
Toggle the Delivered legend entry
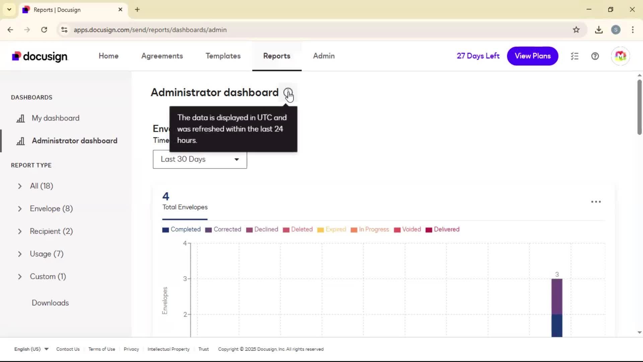(442, 230)
